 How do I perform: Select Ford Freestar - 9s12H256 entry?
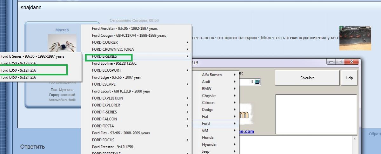(x=137, y=147)
